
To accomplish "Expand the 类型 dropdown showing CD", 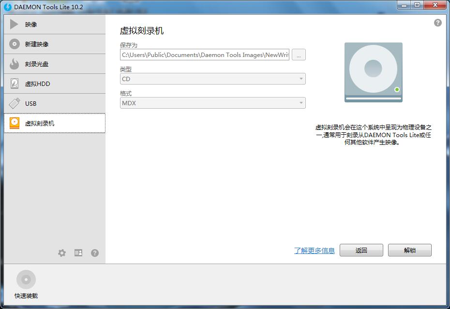I will 212,79.
